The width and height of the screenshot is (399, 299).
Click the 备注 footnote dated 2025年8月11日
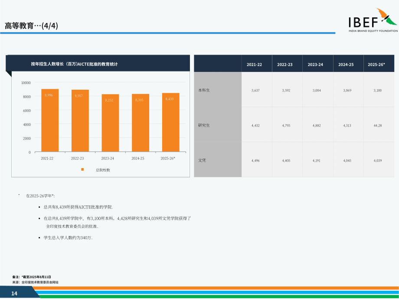(x=32, y=277)
